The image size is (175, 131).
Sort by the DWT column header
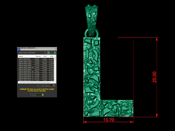pyautogui.click(x=46, y=56)
